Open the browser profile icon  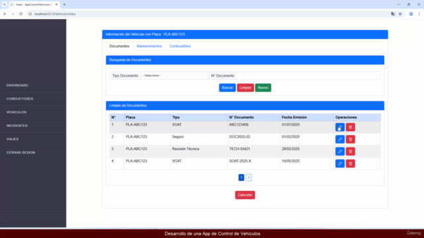tap(411, 14)
